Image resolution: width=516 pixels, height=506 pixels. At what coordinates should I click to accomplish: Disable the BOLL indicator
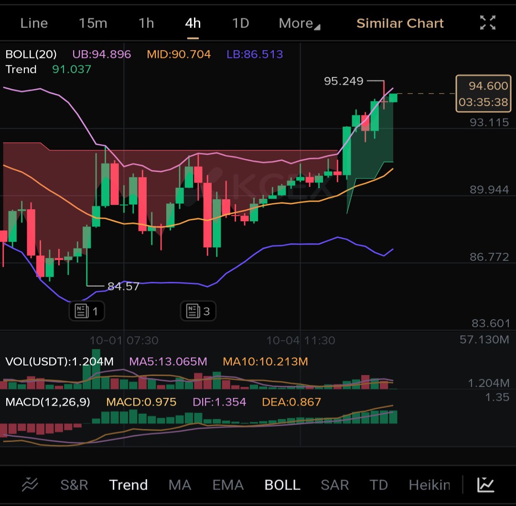tap(282, 485)
